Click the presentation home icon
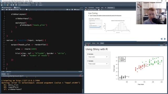The width and height of the screenshot is (168, 94). click(86, 10)
